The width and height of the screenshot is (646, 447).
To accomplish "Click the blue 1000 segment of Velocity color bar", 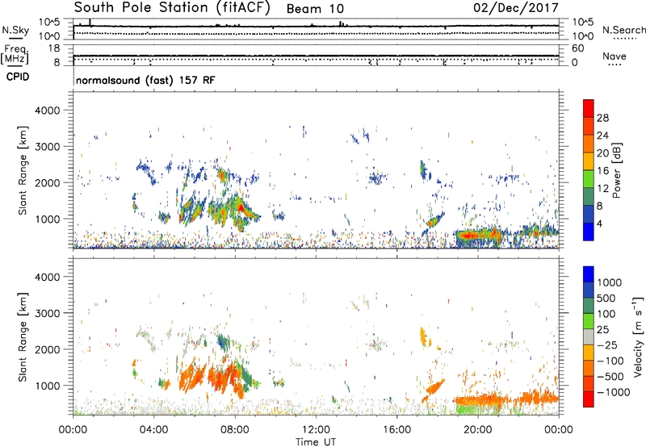I will point(589,274).
